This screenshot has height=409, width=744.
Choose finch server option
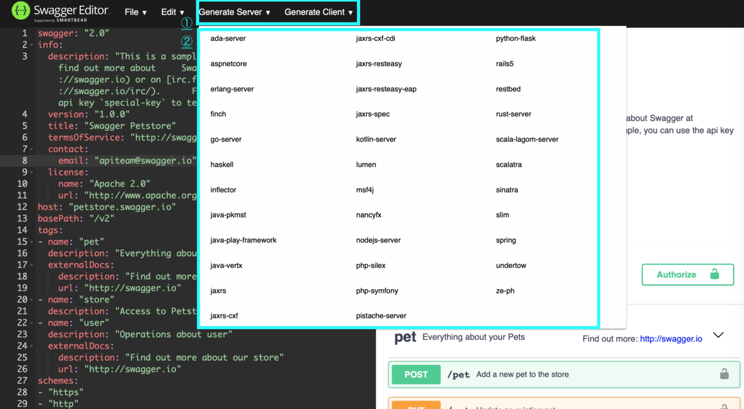(218, 114)
